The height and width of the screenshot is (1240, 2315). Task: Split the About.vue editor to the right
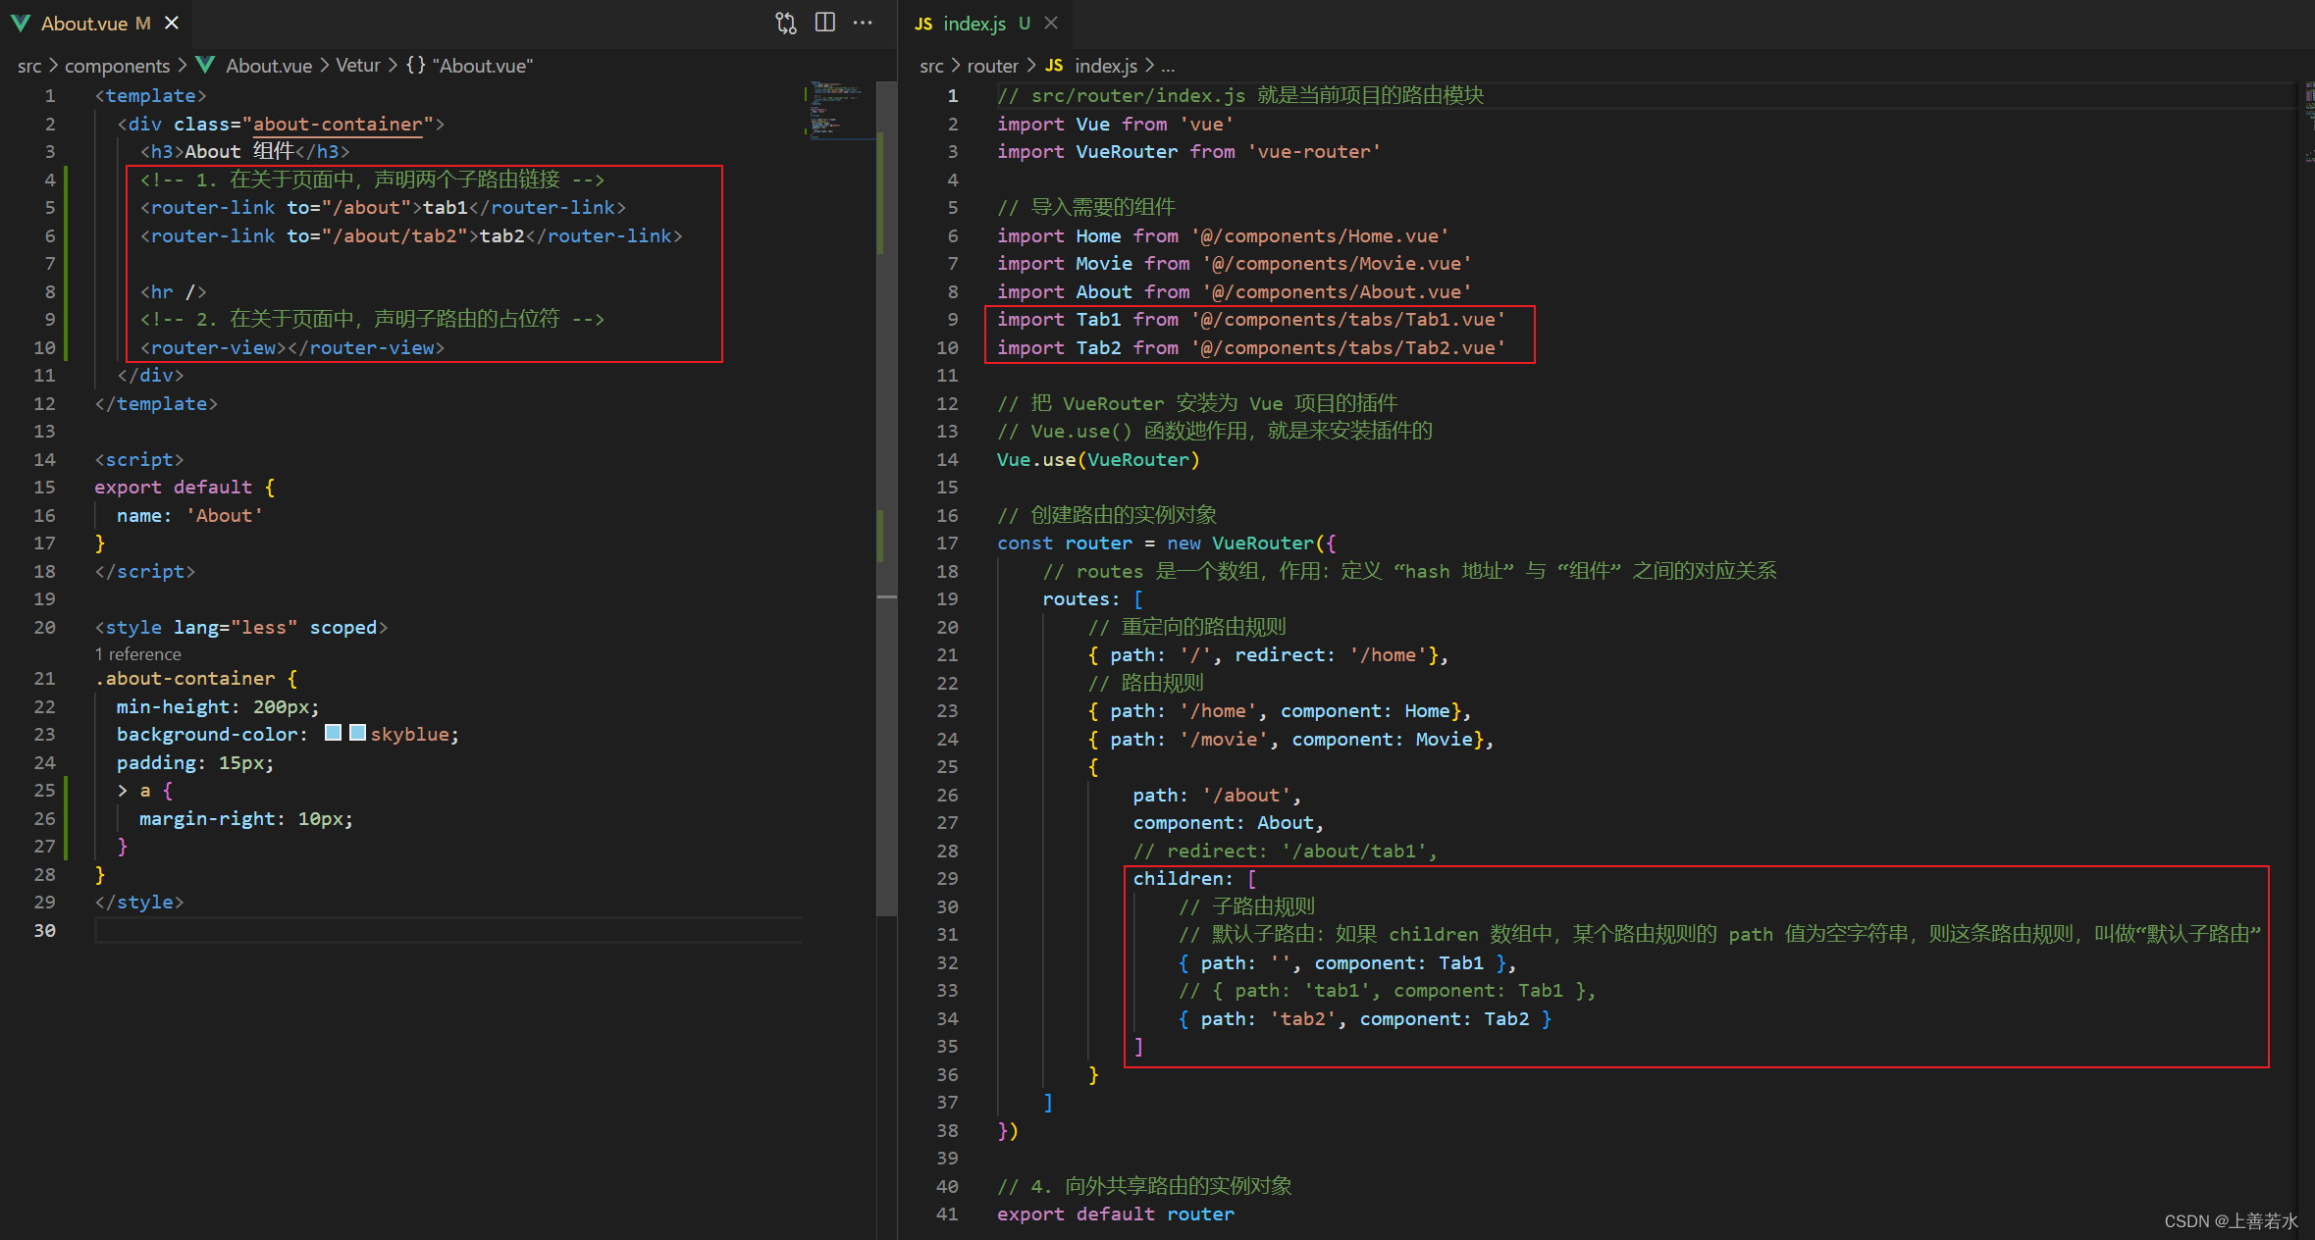pyautogui.click(x=824, y=23)
